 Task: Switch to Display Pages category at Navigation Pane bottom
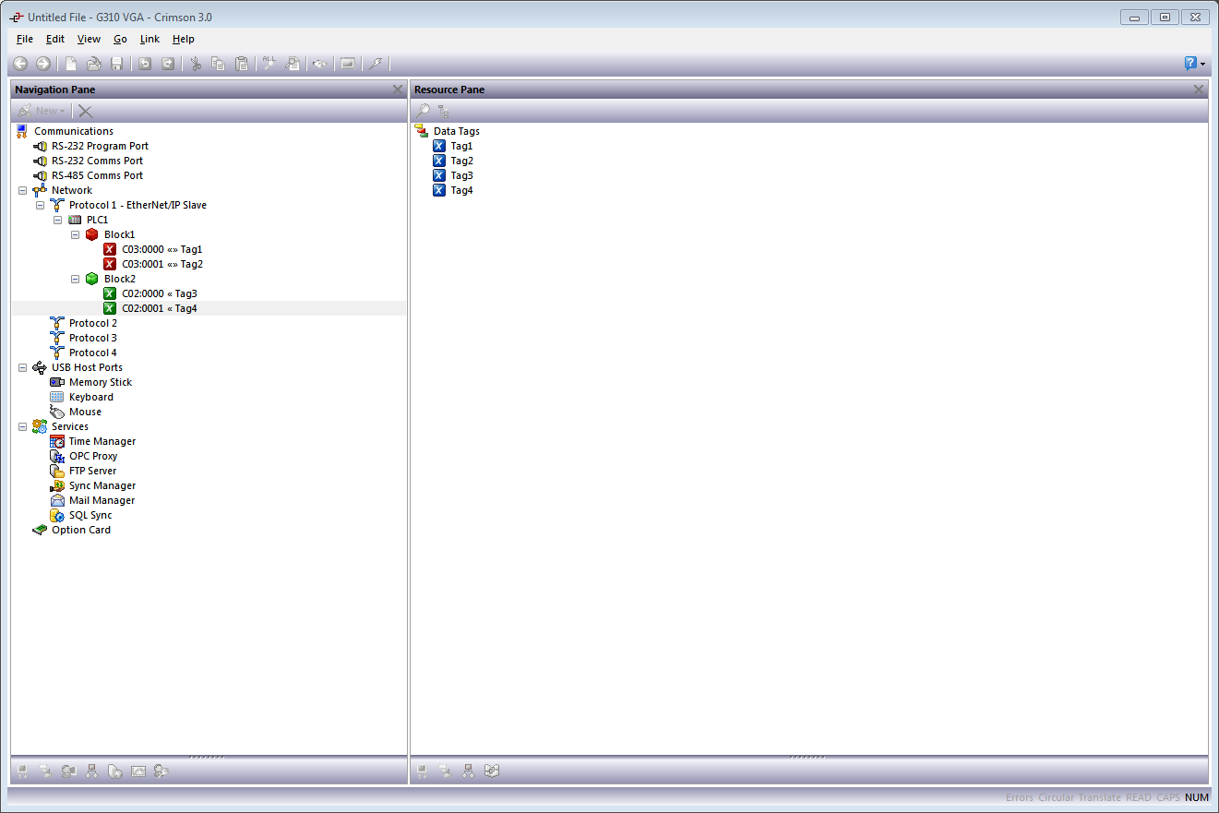coord(68,771)
